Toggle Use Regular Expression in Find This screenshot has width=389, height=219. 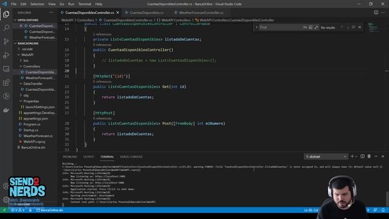coord(316,27)
